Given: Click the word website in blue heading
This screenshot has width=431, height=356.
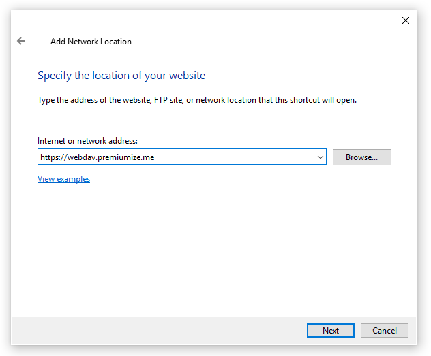Looking at the screenshot, I should (187, 76).
